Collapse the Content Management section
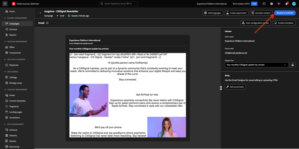 click(x=5, y=90)
